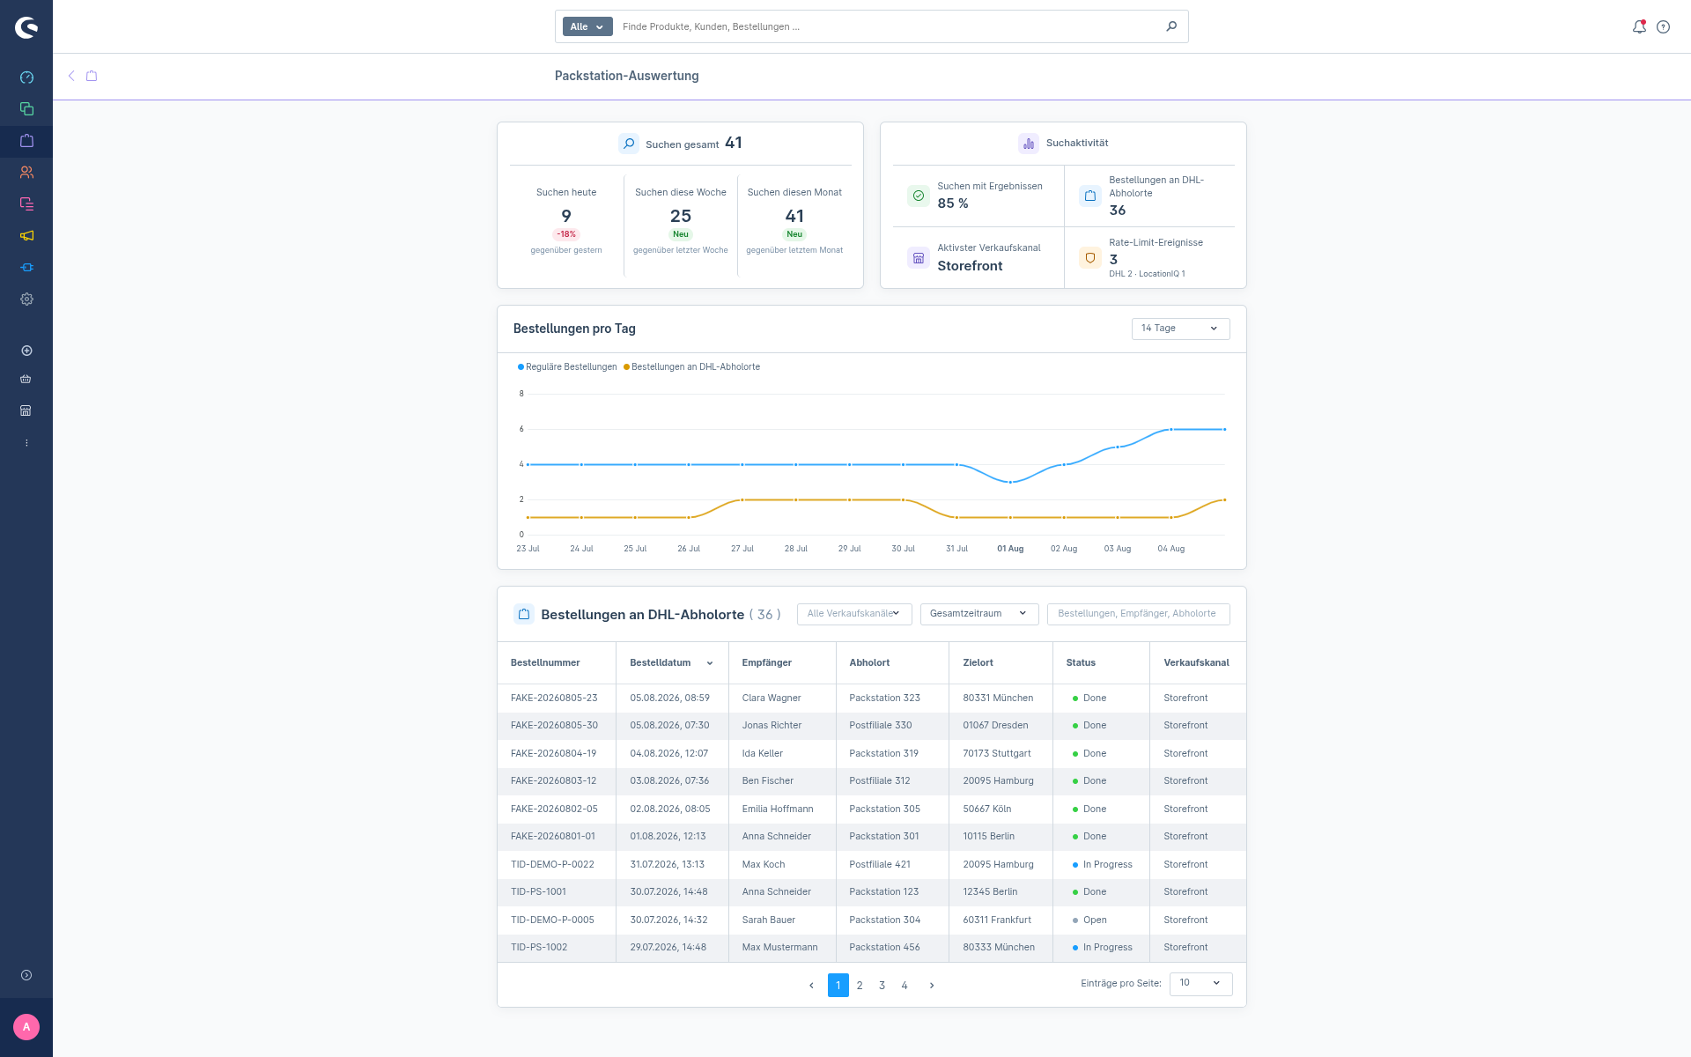Open the Einträge pro Seite dropdown

coord(1200,983)
